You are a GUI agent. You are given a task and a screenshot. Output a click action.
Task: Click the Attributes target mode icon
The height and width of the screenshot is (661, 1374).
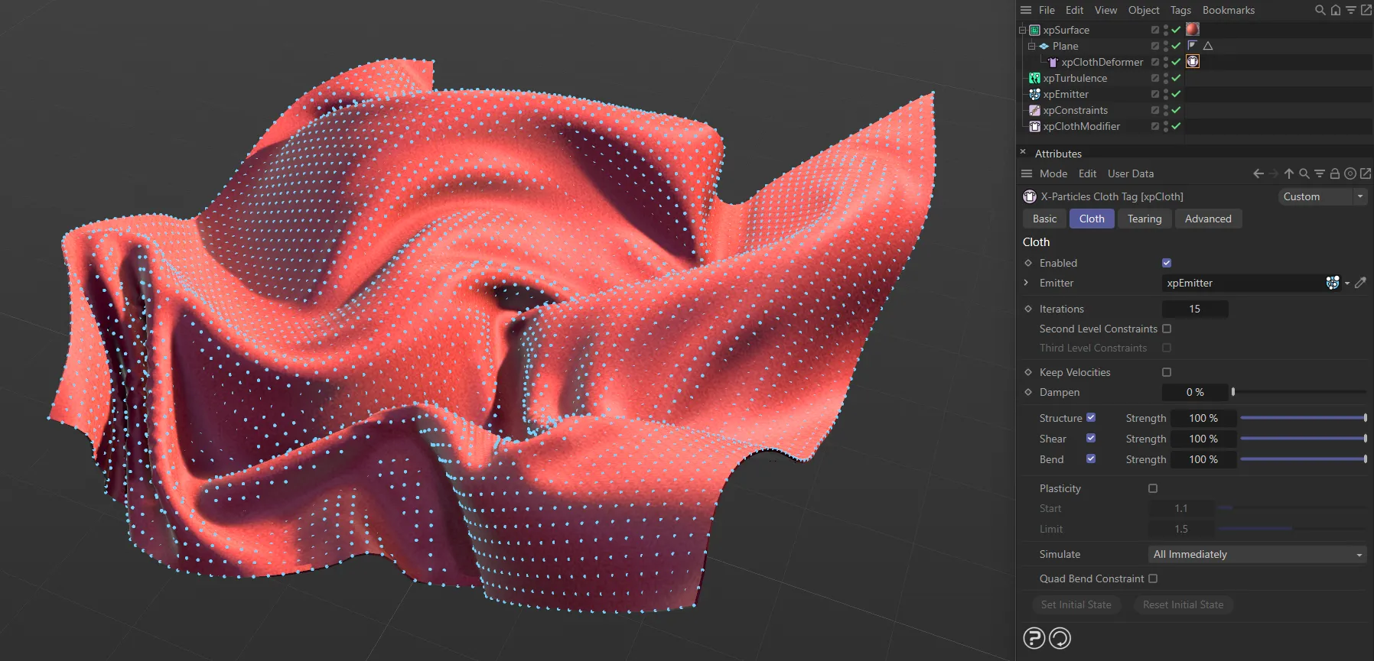click(1350, 173)
